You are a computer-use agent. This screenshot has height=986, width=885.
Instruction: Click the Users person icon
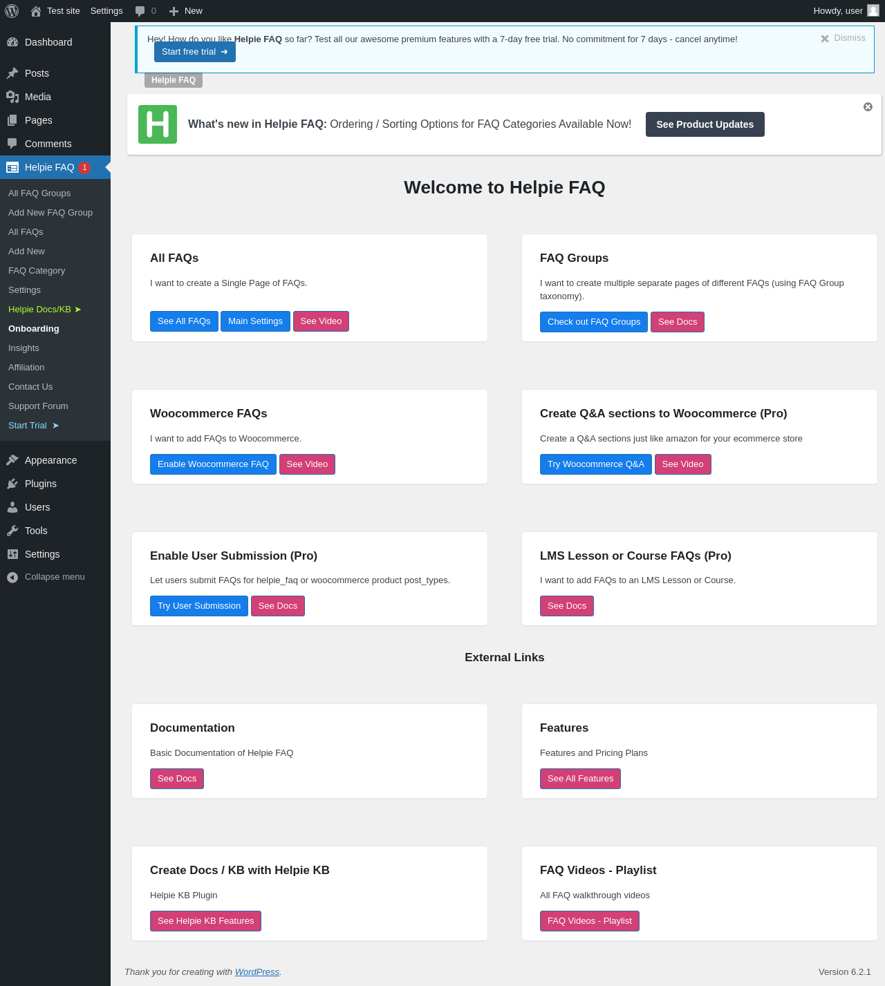[12, 507]
